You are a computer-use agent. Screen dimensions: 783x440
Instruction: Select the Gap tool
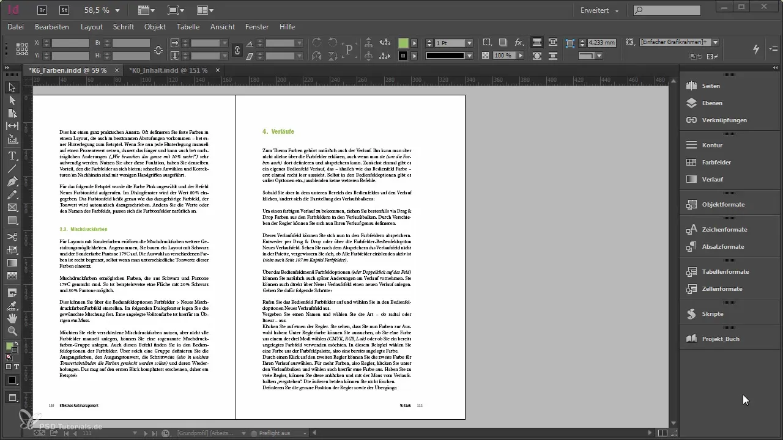tap(12, 126)
